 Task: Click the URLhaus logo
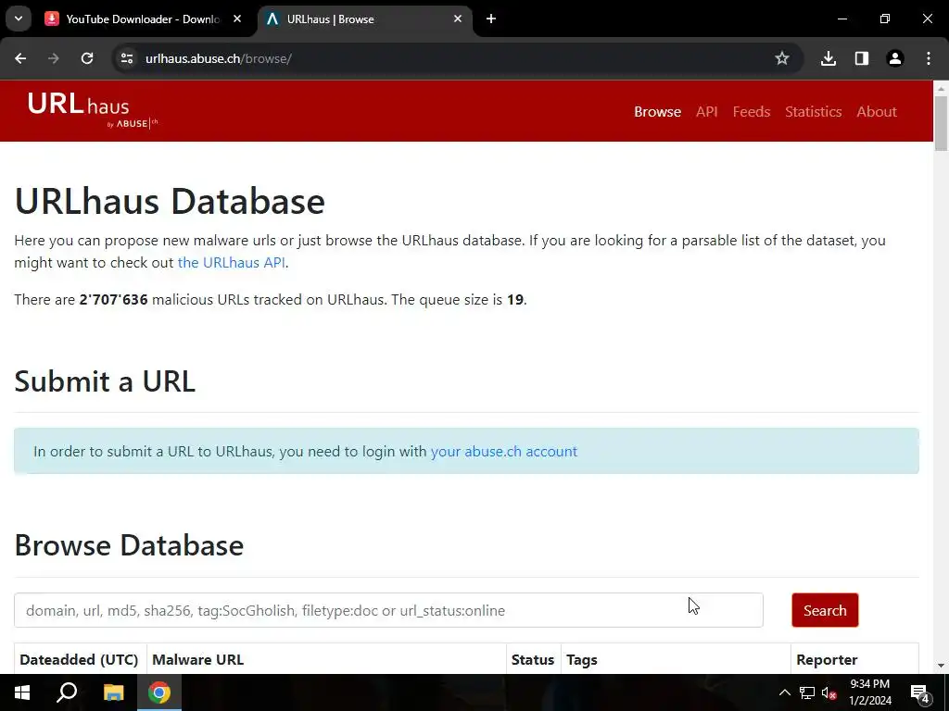[93, 110]
